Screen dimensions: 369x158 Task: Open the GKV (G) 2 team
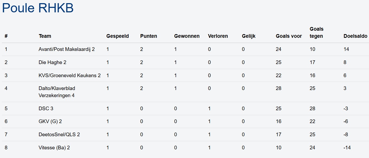pyautogui.click(x=50, y=122)
